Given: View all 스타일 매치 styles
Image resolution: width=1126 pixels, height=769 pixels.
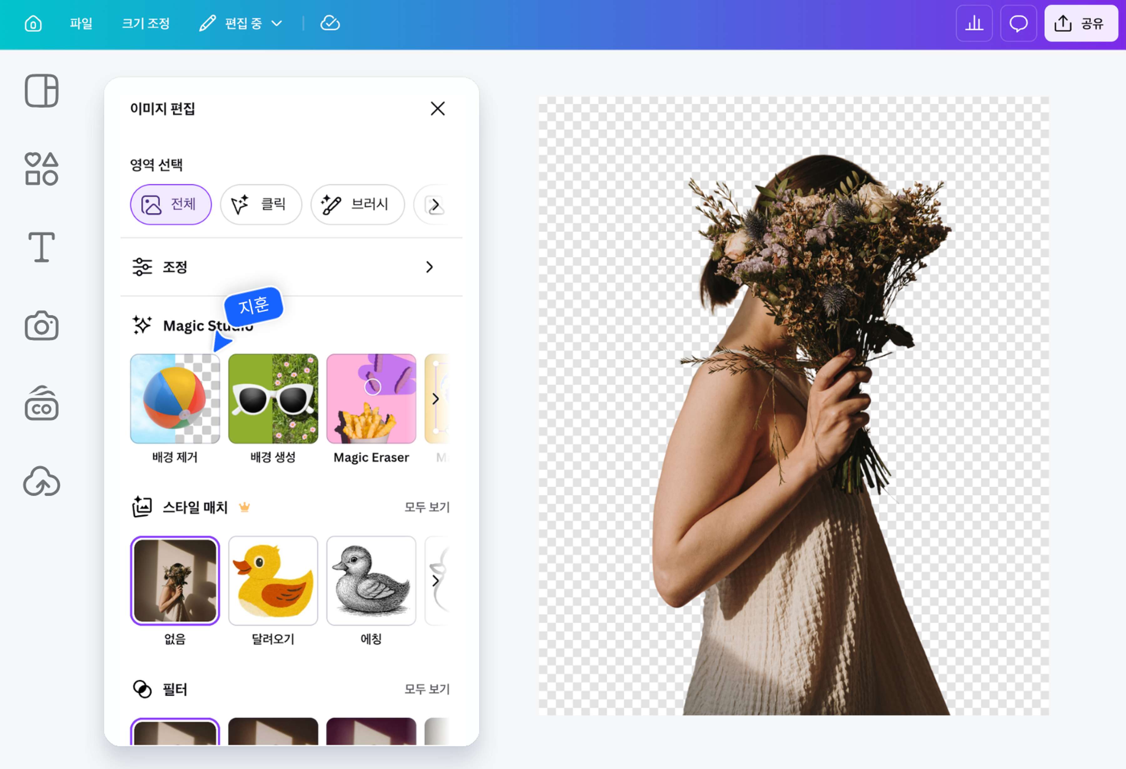Looking at the screenshot, I should tap(427, 507).
